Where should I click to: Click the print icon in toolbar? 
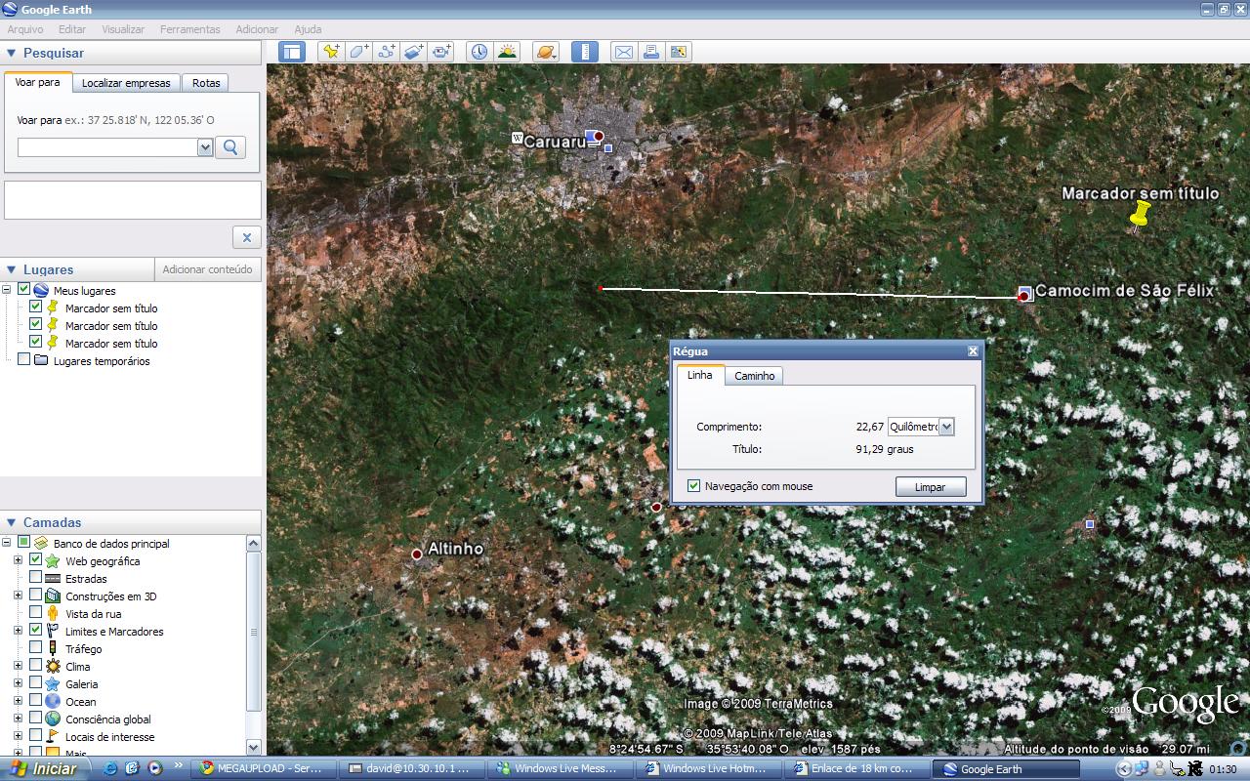pos(650,52)
